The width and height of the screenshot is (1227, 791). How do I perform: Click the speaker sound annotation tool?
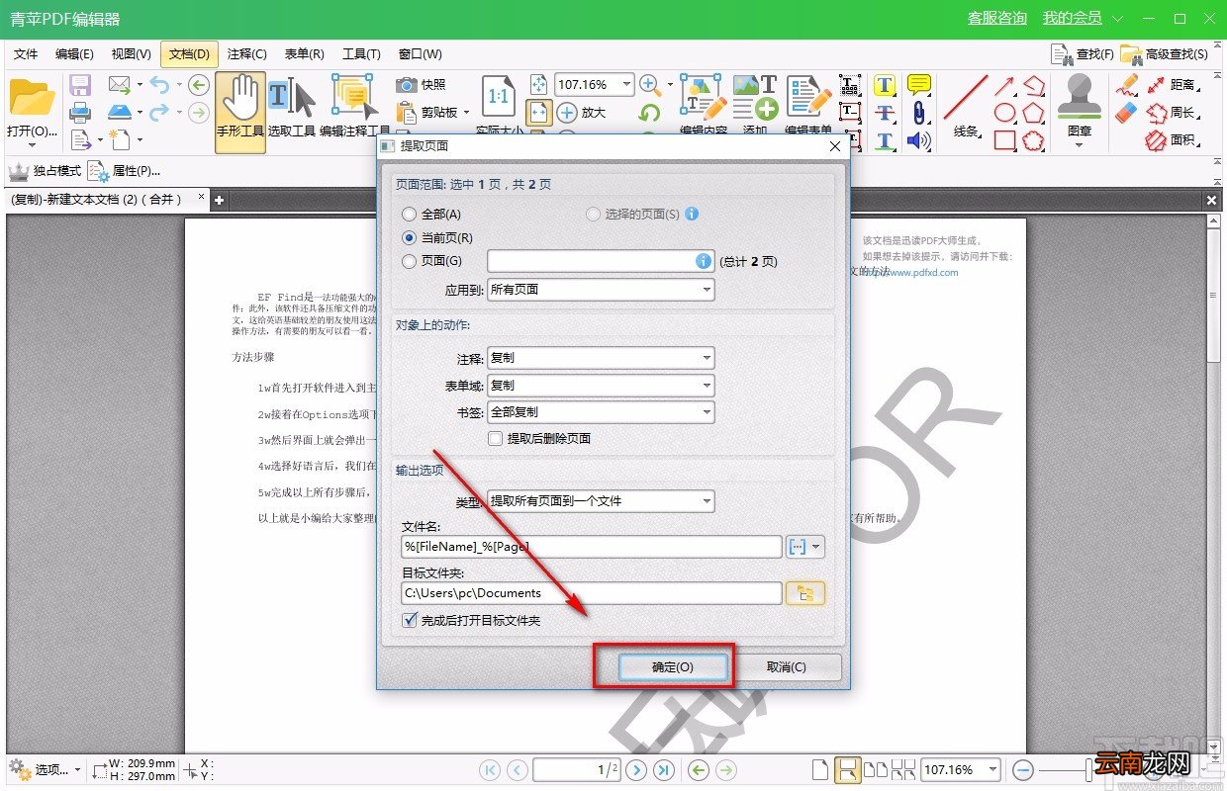[919, 140]
